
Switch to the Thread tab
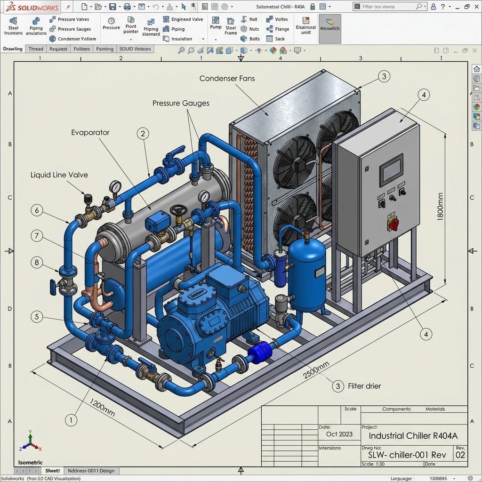[x=36, y=49]
